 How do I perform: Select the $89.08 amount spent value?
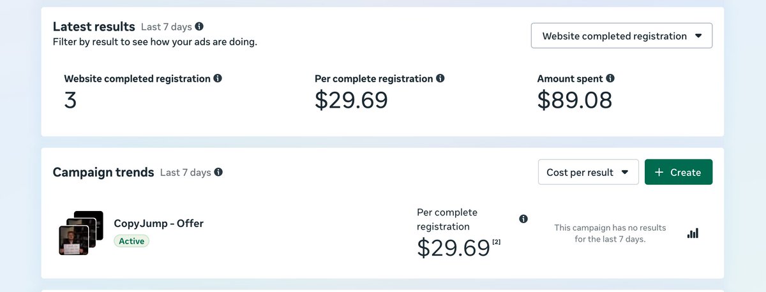[x=574, y=100]
